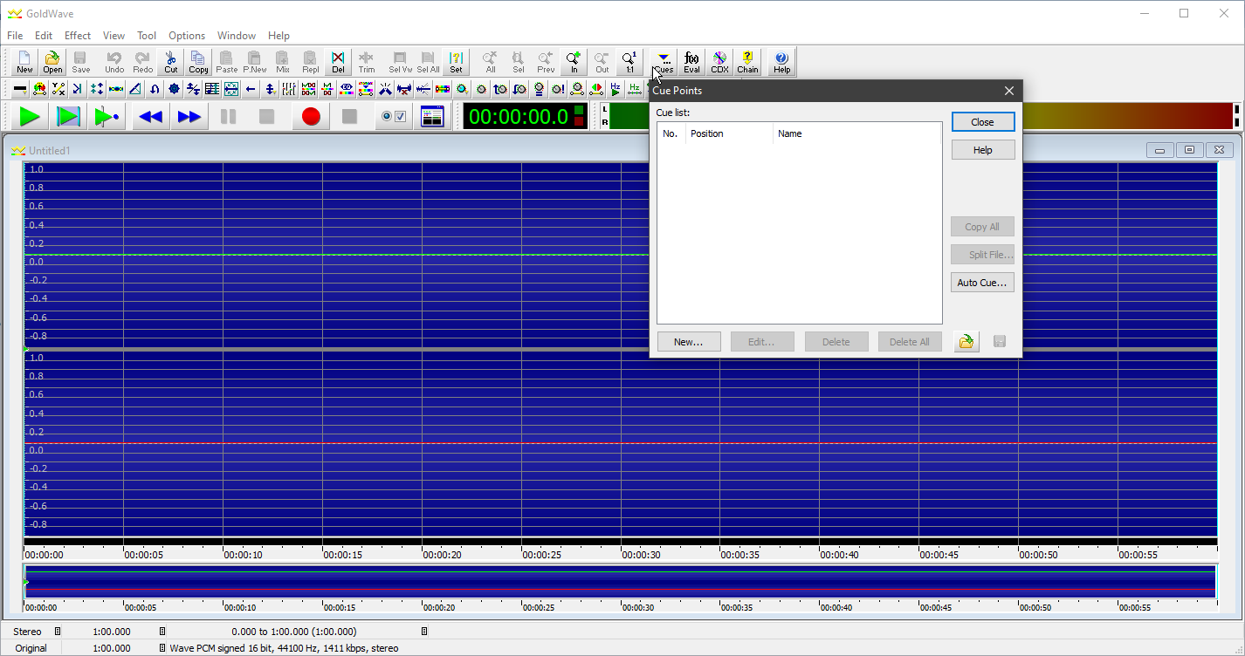Click the 00:00:30 mark on main time ruler
Viewport: 1245px width, 656px height.
(x=641, y=554)
